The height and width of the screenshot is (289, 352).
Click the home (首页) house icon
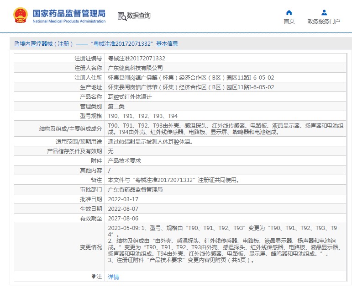[x=289, y=12]
